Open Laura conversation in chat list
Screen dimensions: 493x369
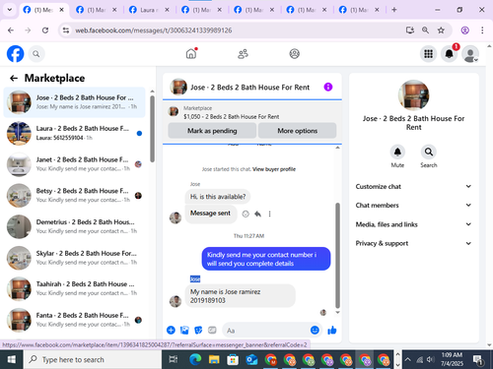click(x=74, y=133)
